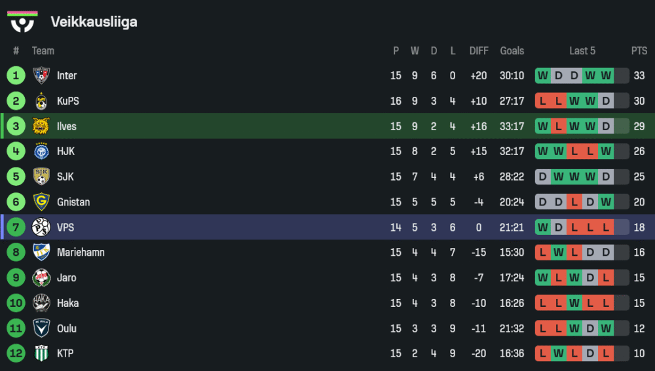Click the Goals column header
Viewport: 655px width, 371px height.
(x=512, y=51)
